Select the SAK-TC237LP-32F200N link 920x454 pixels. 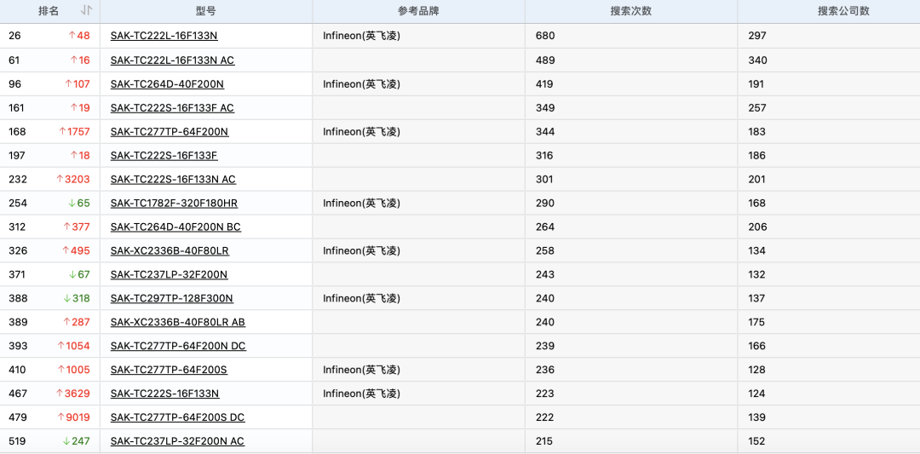coord(169,274)
